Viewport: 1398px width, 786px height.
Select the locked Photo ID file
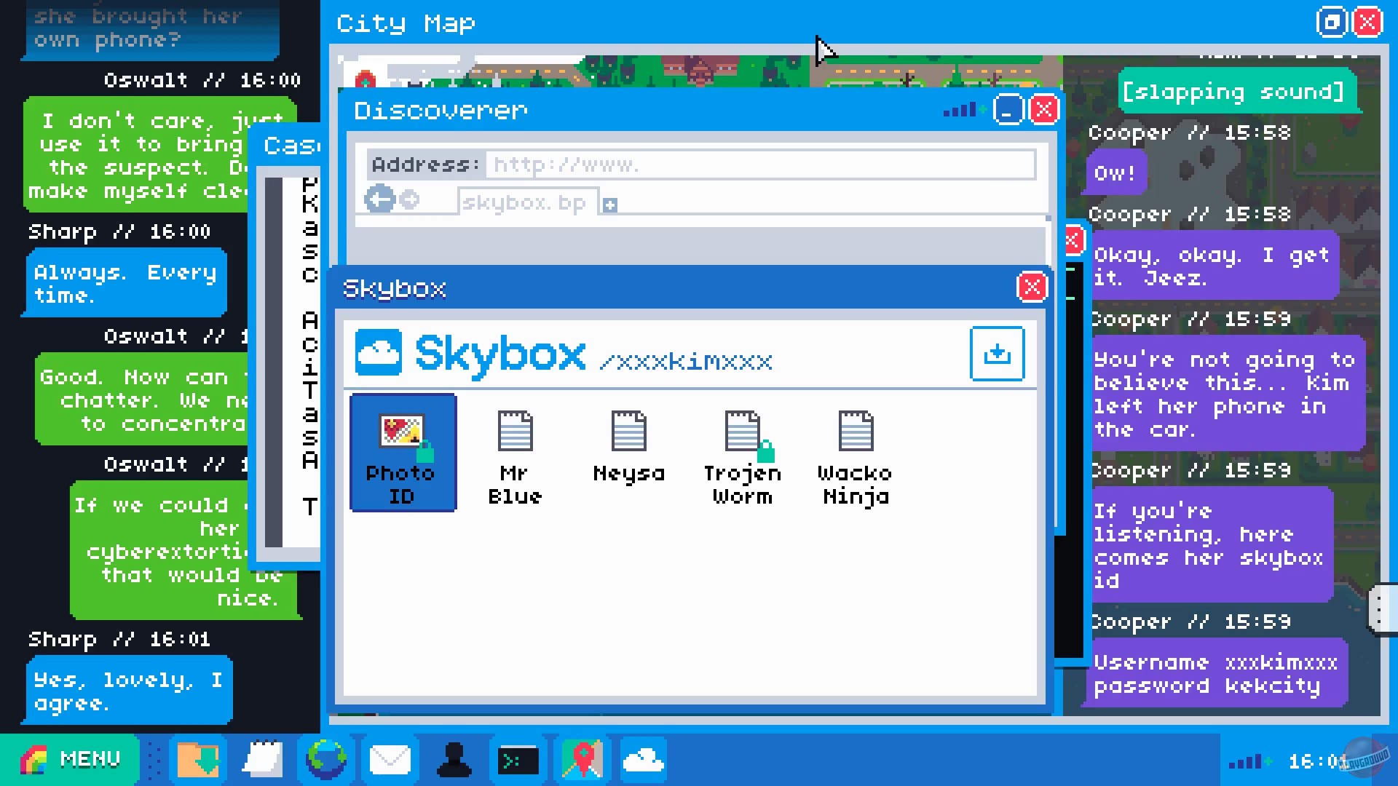[x=403, y=452]
